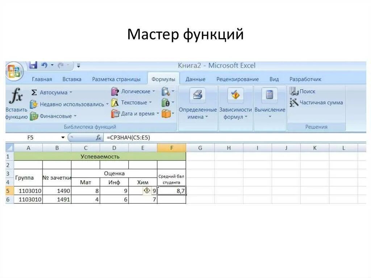Click cell C5 containing 8
Image resolution: width=371 pixels, height=278 pixels.
pos(86,191)
